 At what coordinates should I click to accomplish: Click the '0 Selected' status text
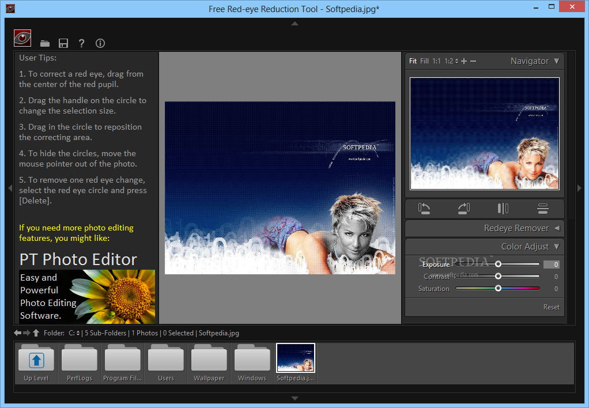[x=178, y=333]
